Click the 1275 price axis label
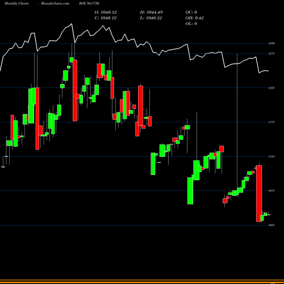Viewport: 284px width, 284px height. [x=272, y=53]
